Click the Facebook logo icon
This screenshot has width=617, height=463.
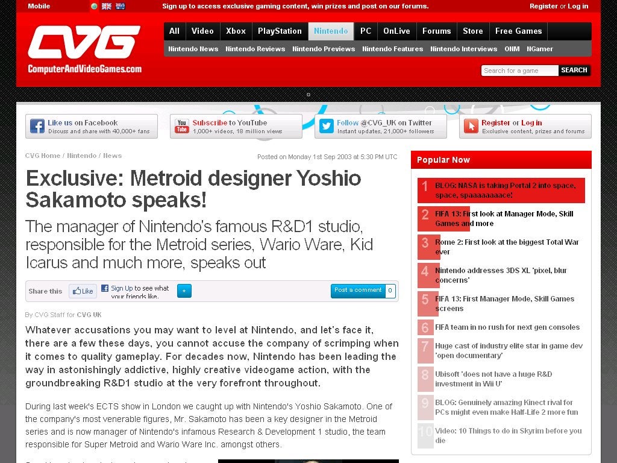(37, 127)
